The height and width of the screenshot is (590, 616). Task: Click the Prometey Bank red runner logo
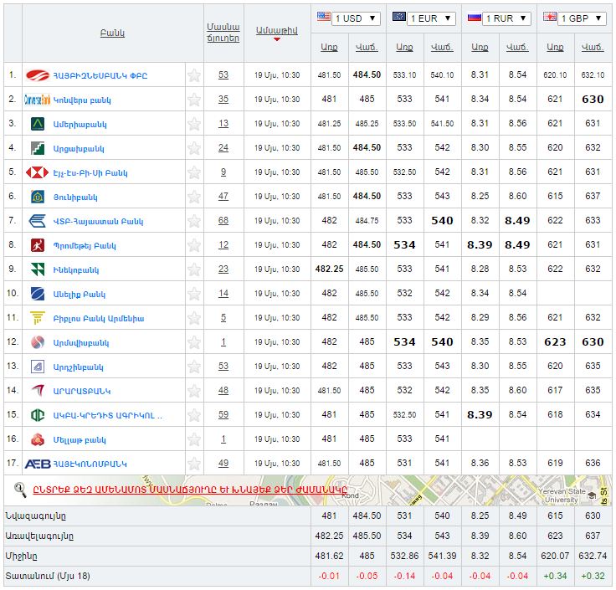click(38, 245)
